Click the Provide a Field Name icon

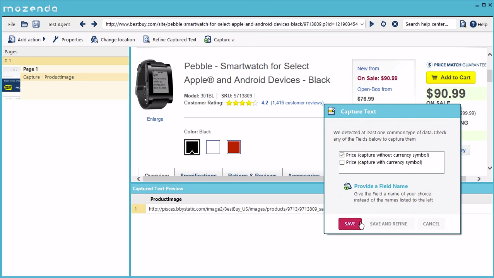click(348, 187)
